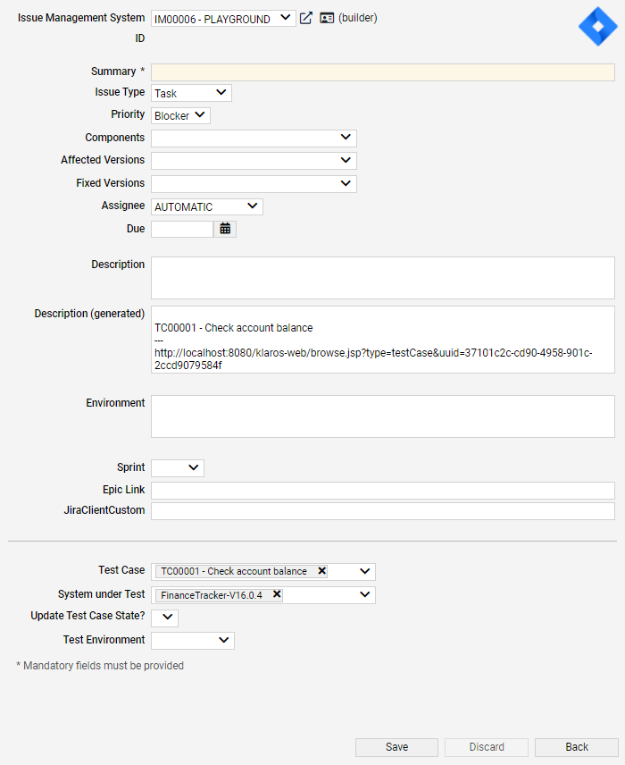
Task: Click the Discard button
Action: [x=486, y=747]
